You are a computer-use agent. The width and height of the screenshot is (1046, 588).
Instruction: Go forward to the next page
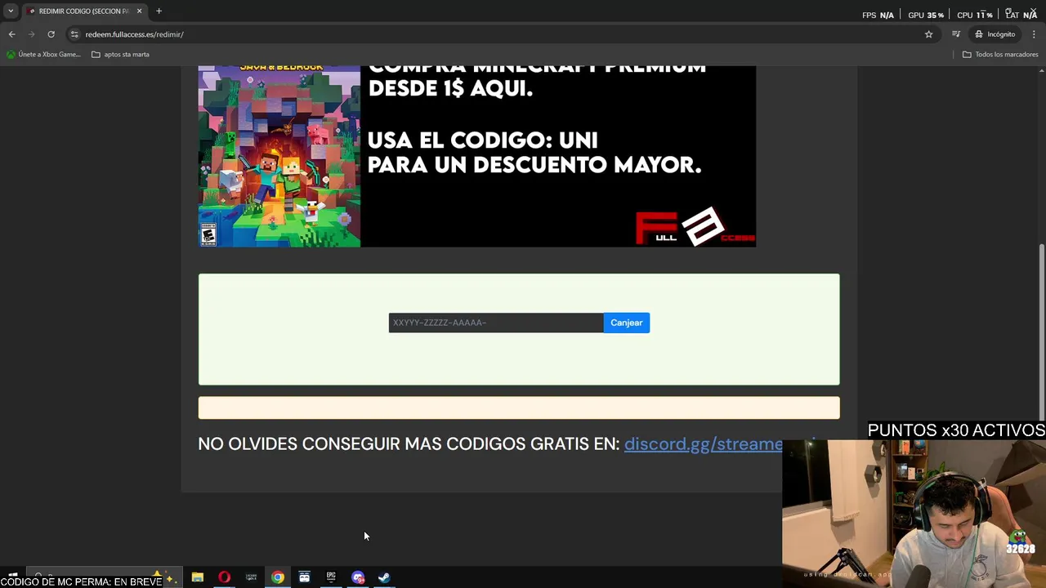[31, 34]
